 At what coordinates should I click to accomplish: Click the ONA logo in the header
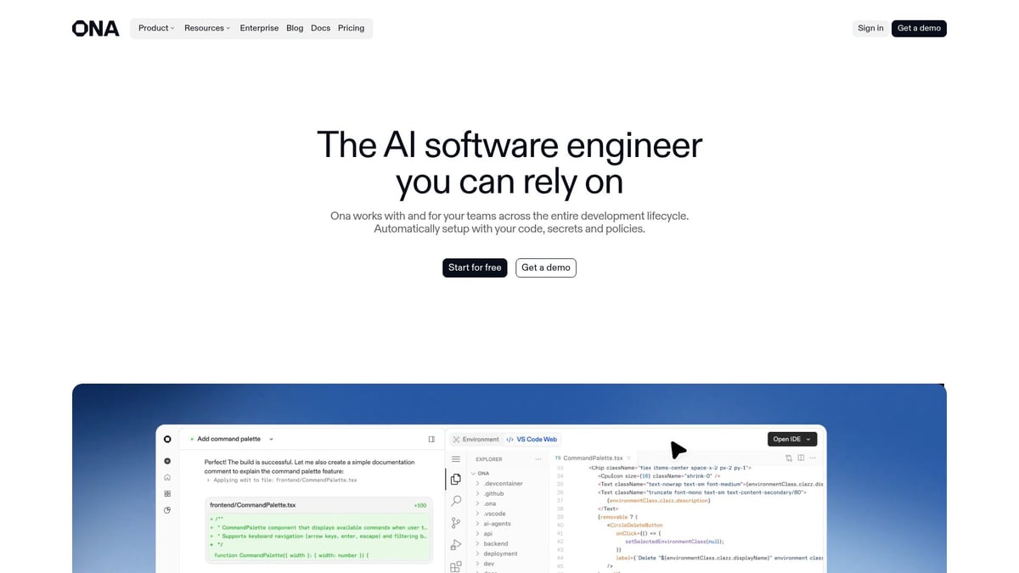pos(95,28)
